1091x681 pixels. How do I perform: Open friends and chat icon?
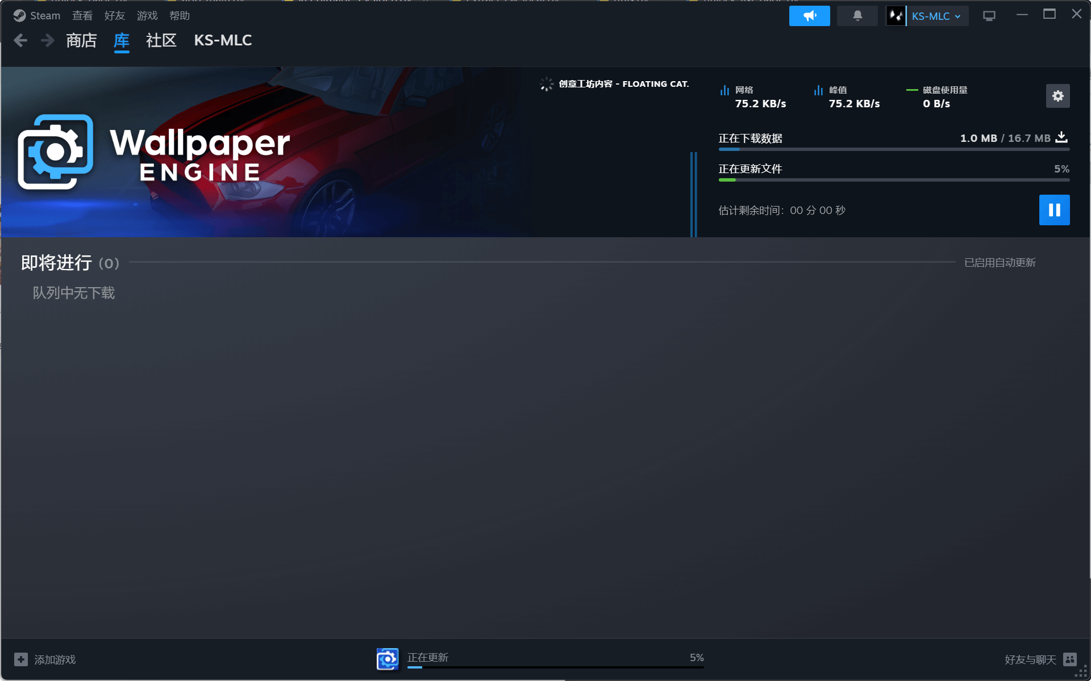click(x=1070, y=659)
